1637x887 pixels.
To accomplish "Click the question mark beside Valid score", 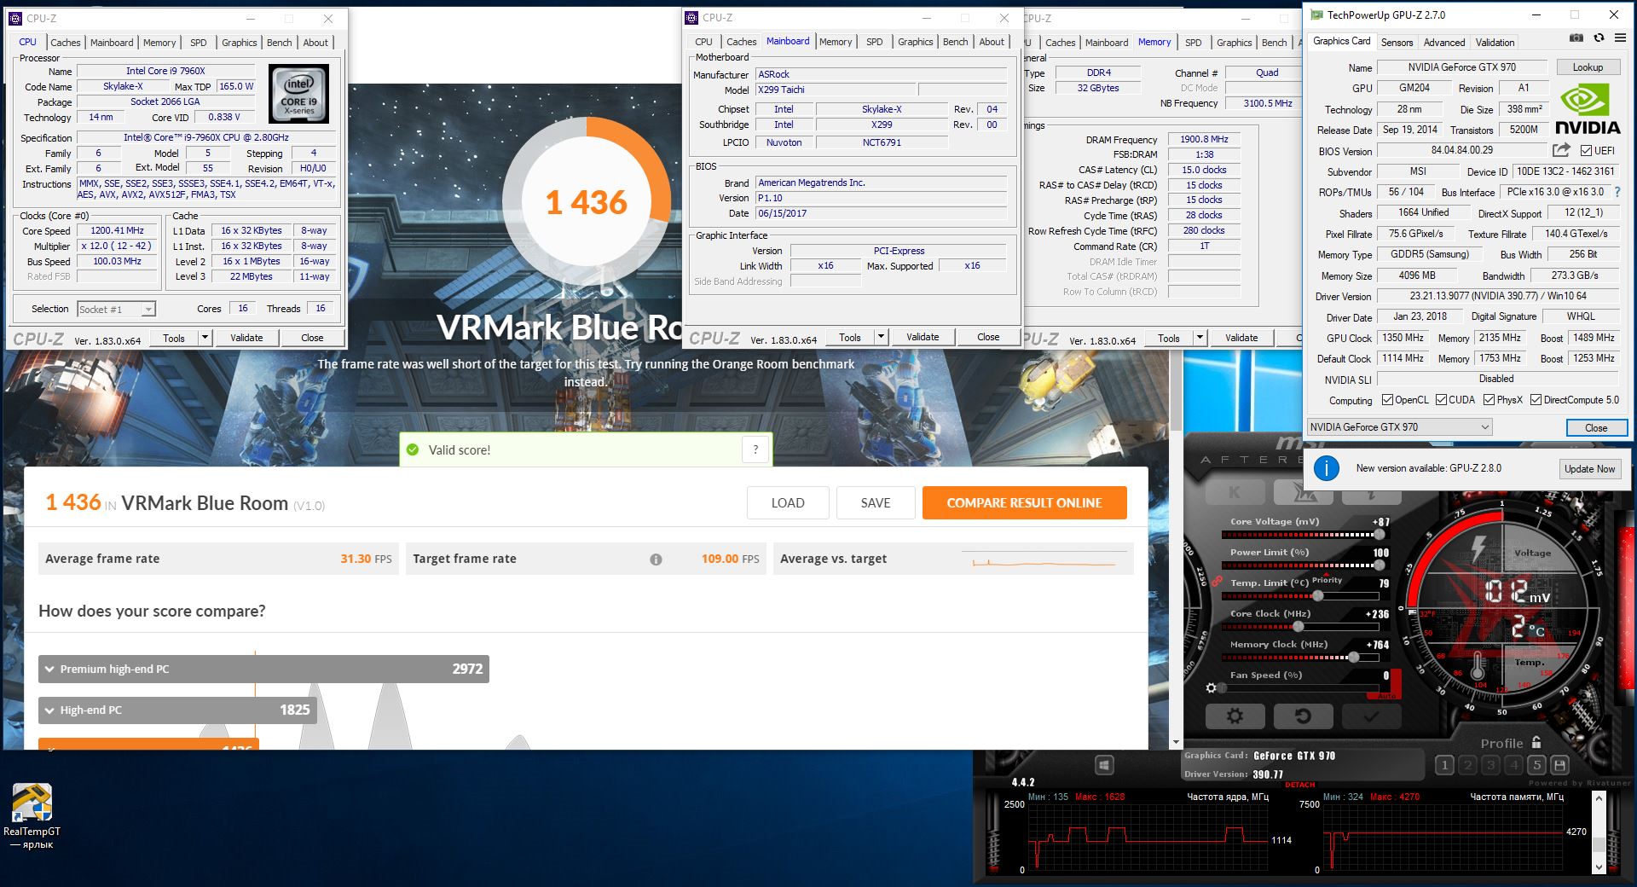I will point(755,449).
